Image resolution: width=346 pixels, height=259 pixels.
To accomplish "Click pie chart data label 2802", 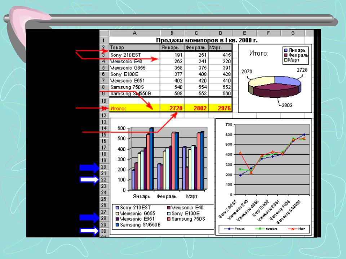I will [287, 105].
